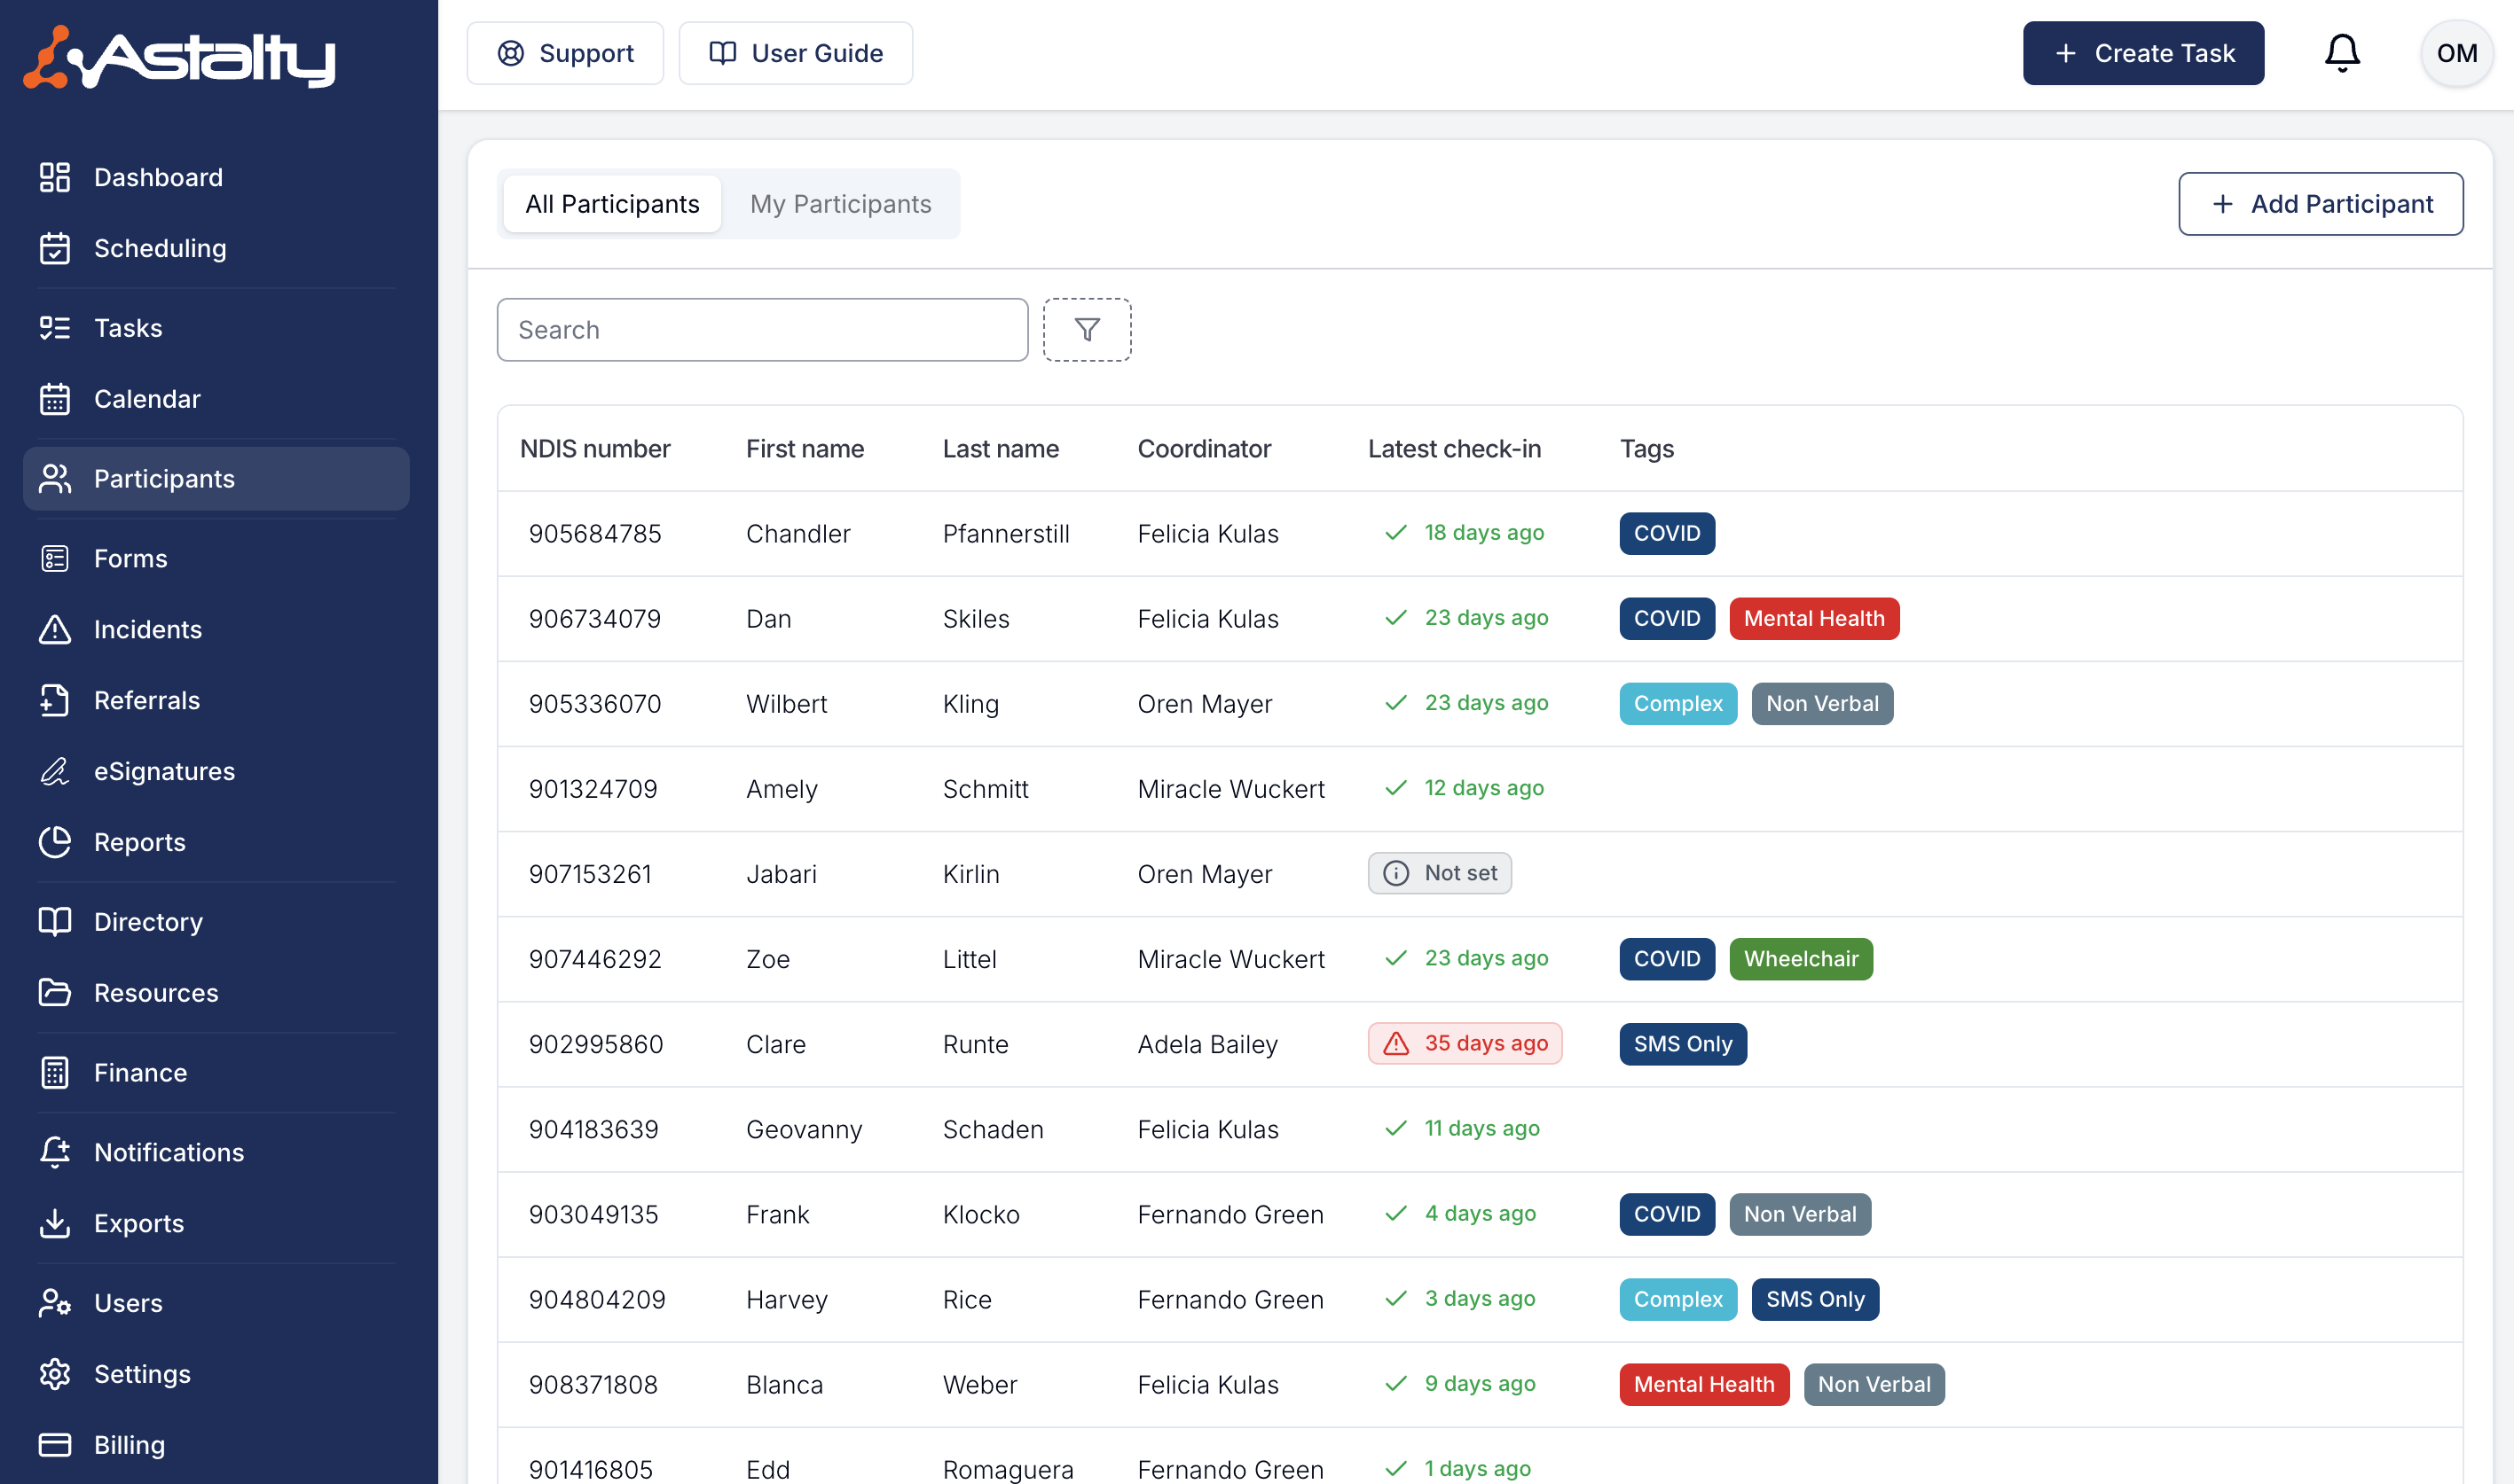The height and width of the screenshot is (1484, 2514).
Task: Click into the Search field
Action: pos(762,329)
